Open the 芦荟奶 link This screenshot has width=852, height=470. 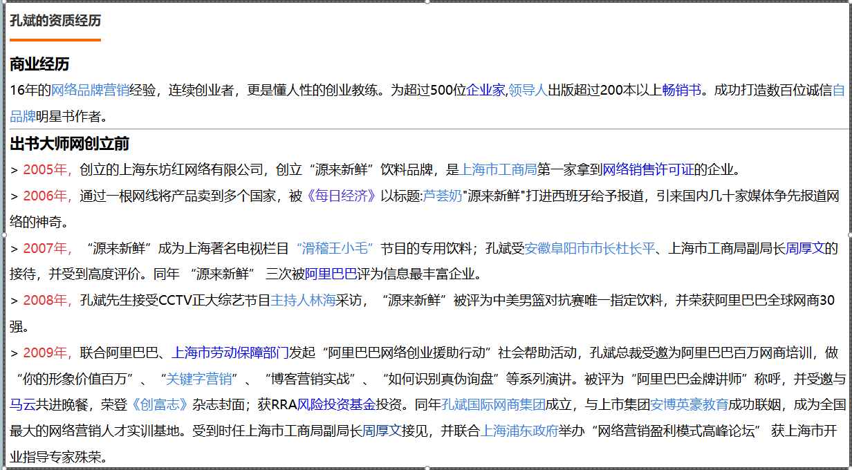tap(443, 196)
